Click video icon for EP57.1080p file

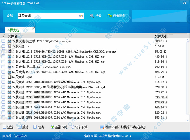9,87
